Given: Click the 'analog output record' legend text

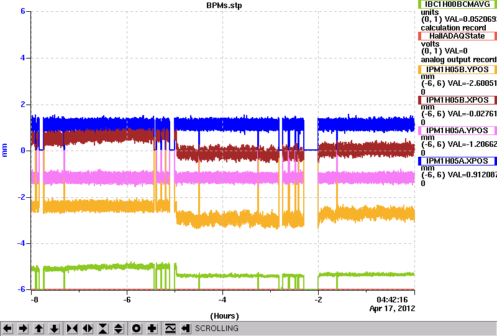Looking at the screenshot, I should click(458, 60).
